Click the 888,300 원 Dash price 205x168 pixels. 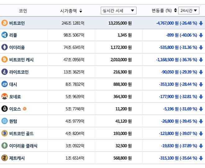point(122,84)
